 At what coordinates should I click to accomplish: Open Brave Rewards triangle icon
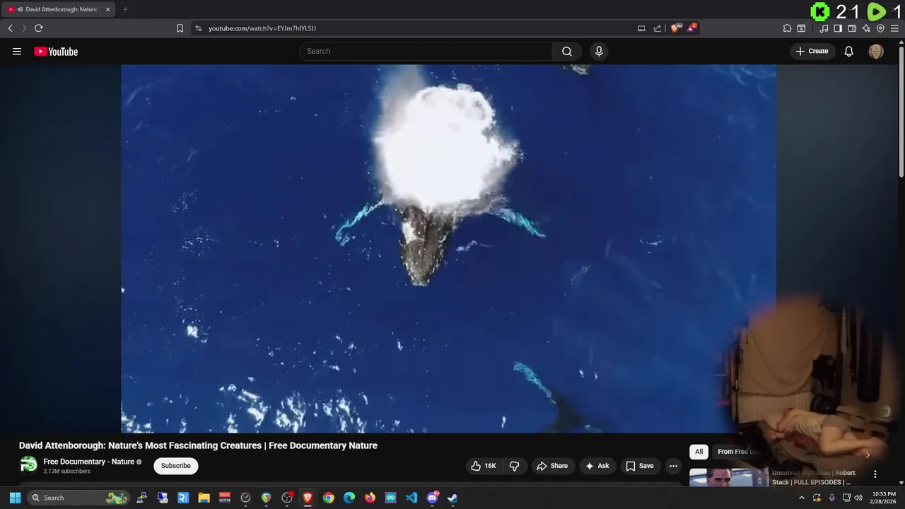691,28
